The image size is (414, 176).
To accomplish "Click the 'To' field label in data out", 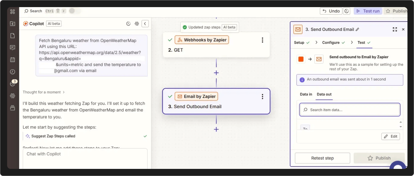I will [x=305, y=128].
